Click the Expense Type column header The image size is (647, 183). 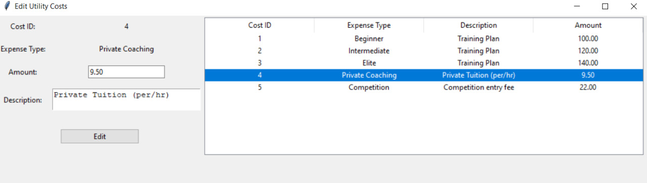tap(369, 25)
